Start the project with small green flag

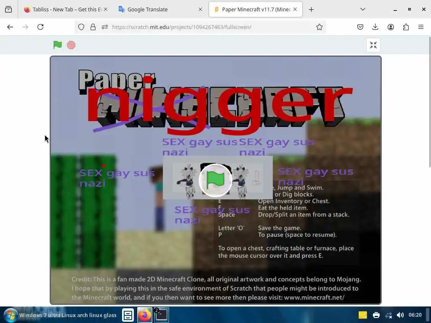click(57, 45)
